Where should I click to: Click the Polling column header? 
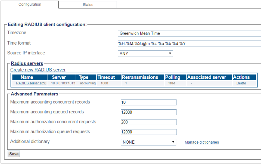172,77
